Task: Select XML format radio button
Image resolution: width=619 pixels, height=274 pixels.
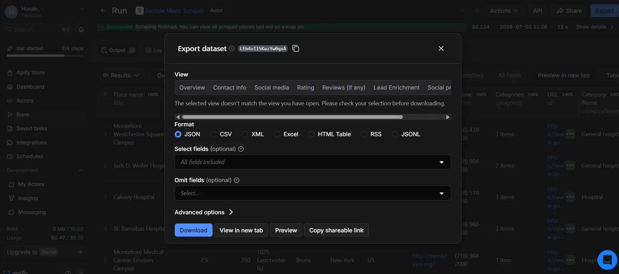Action: 245,134
